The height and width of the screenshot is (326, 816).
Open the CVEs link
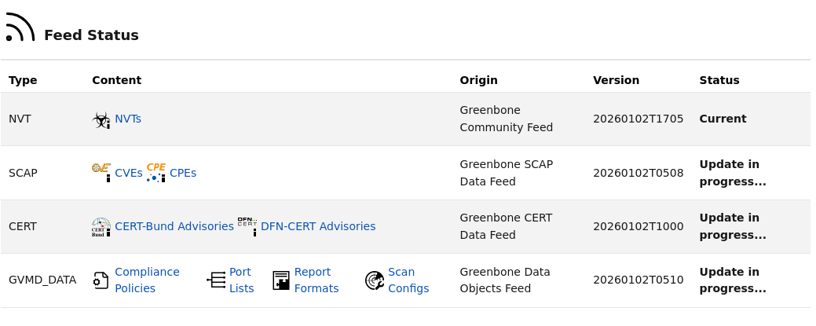point(129,173)
